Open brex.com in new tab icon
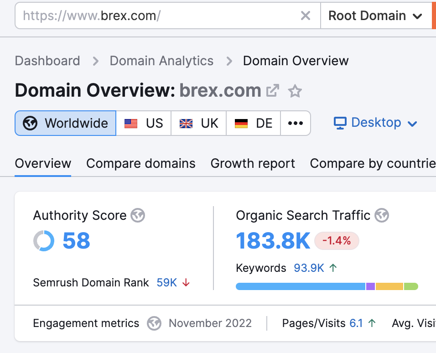The height and width of the screenshot is (353, 436). [273, 91]
